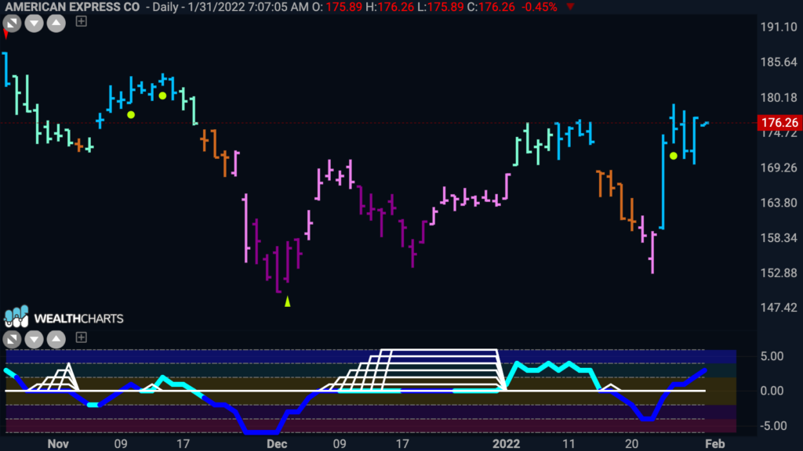Image resolution: width=803 pixels, height=451 pixels.
Task: Click the plus icon on oscillator pane
Action: point(81,337)
